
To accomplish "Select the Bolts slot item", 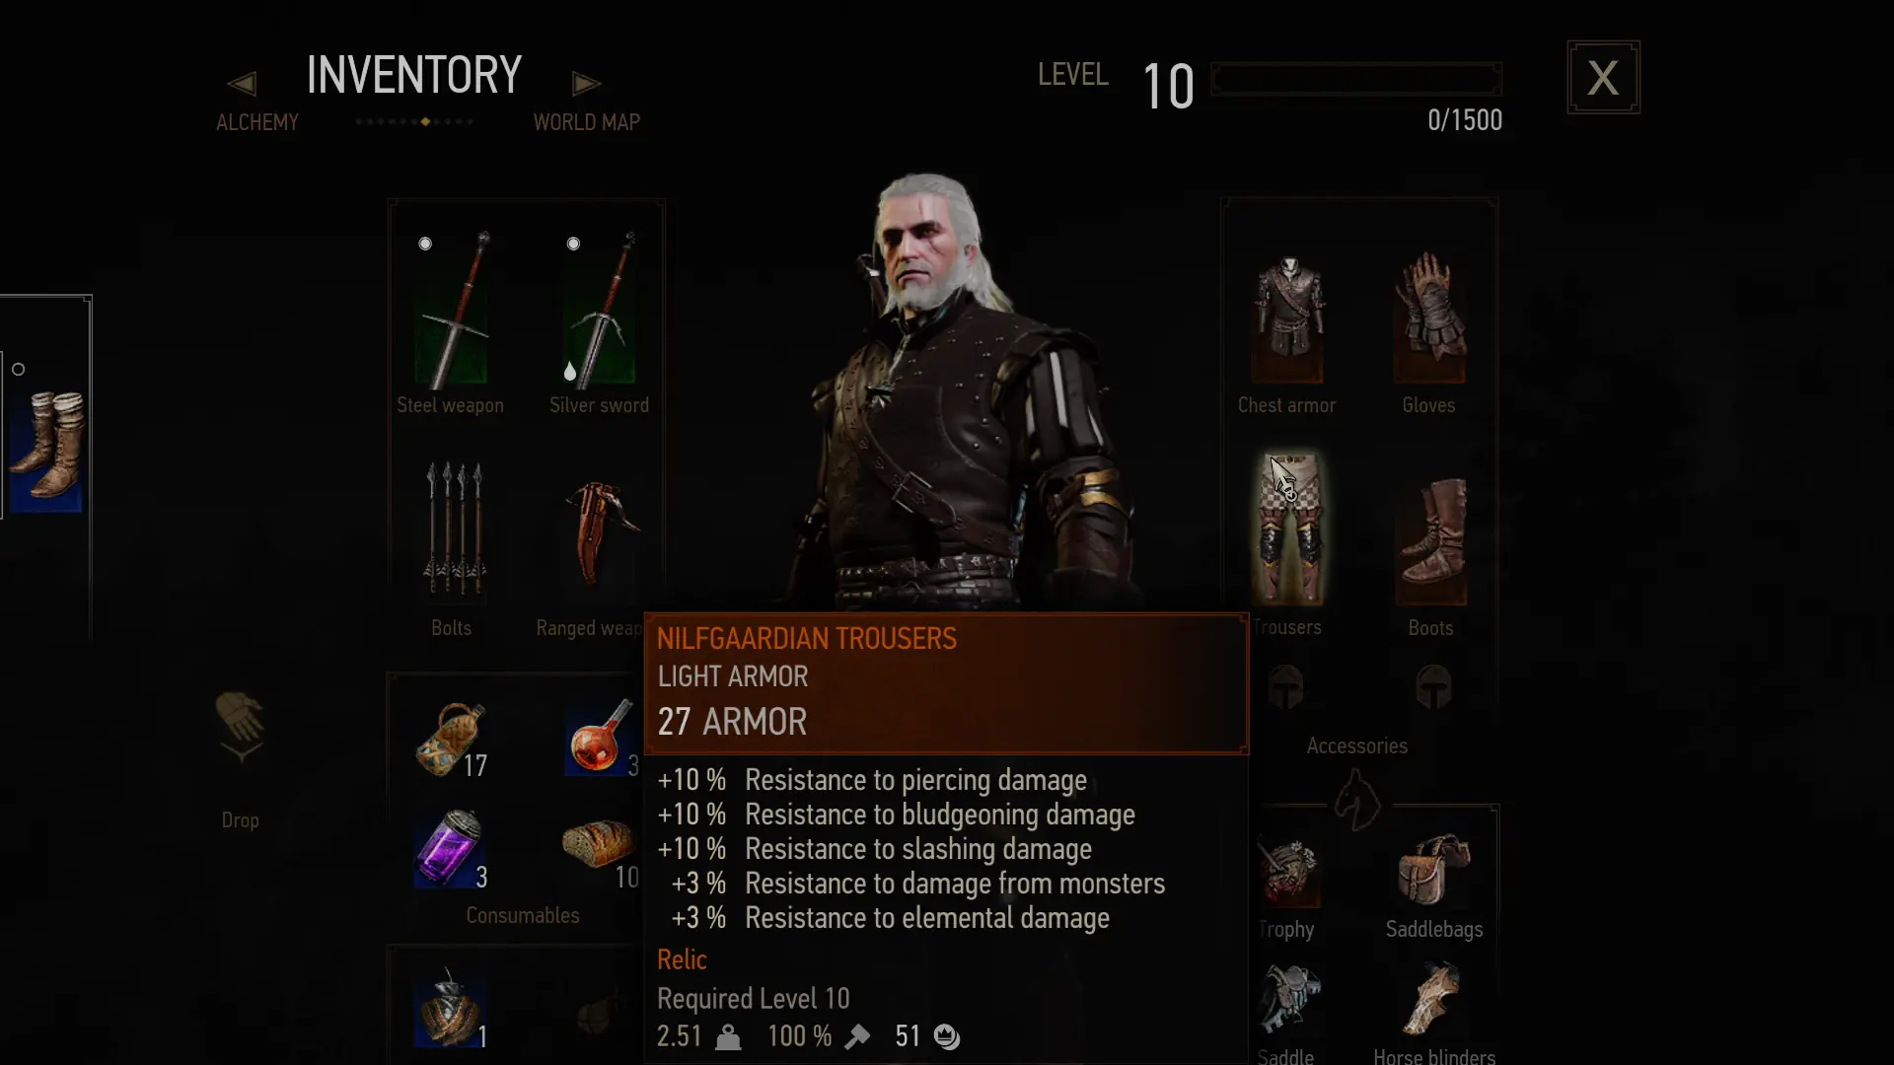I will click(x=454, y=528).
